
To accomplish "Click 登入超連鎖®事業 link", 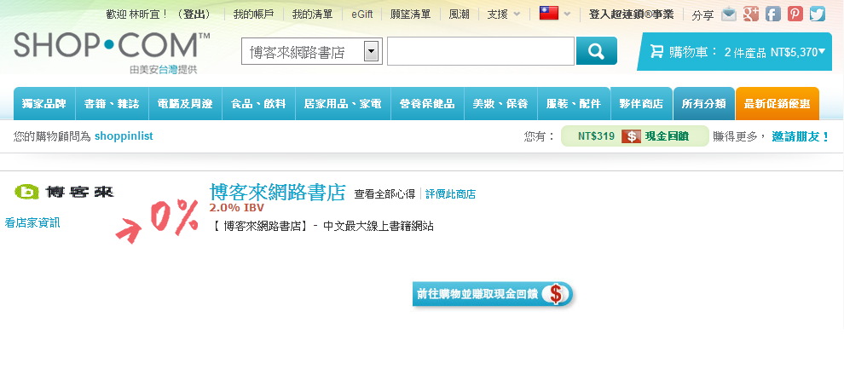I will [631, 14].
